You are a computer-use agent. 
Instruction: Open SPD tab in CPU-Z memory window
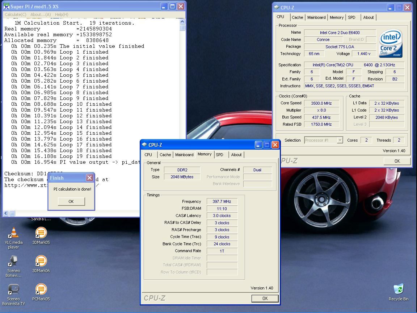click(x=219, y=155)
